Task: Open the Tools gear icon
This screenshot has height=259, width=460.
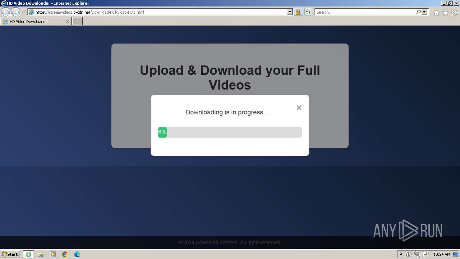Action: (x=454, y=13)
